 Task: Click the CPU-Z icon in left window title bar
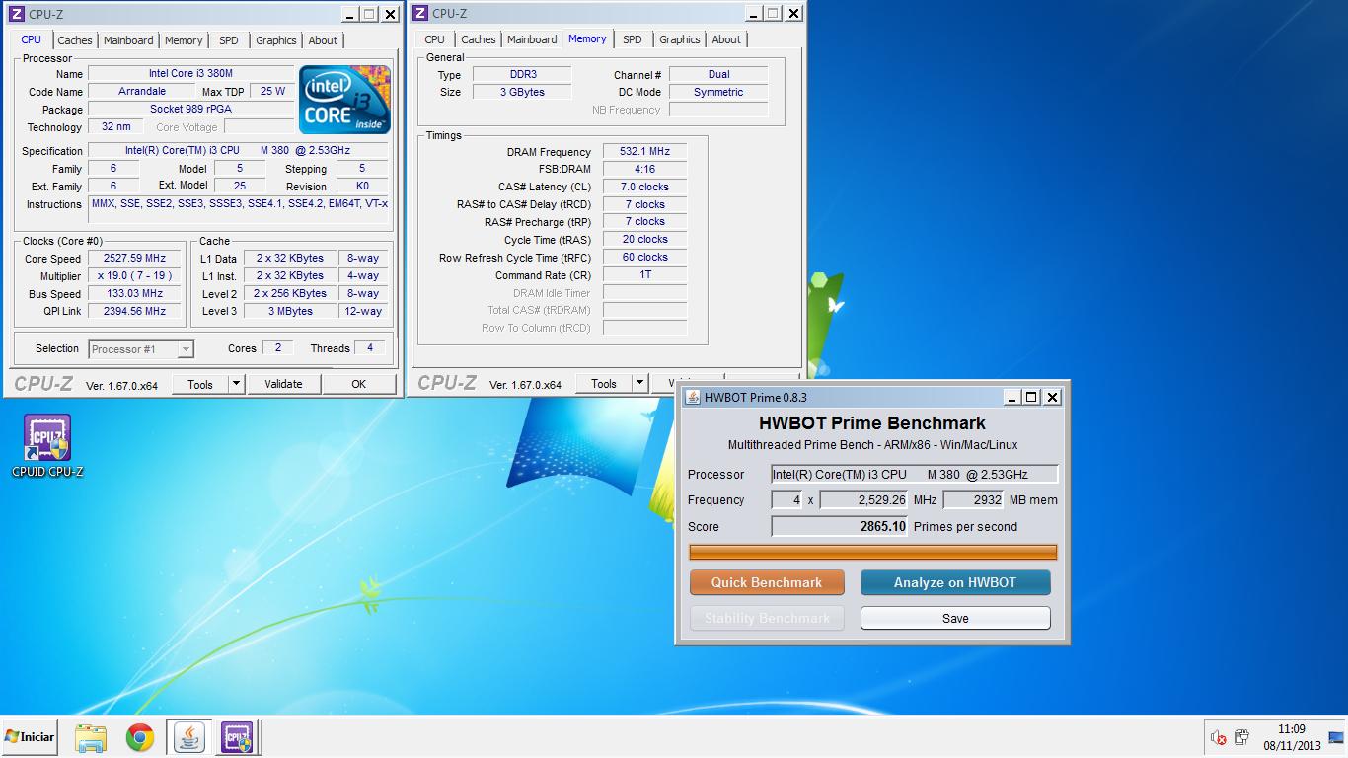16,14
